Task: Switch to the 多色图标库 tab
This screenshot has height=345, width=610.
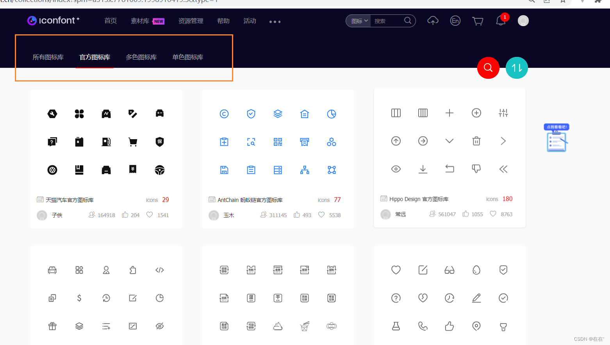Action: click(x=141, y=57)
